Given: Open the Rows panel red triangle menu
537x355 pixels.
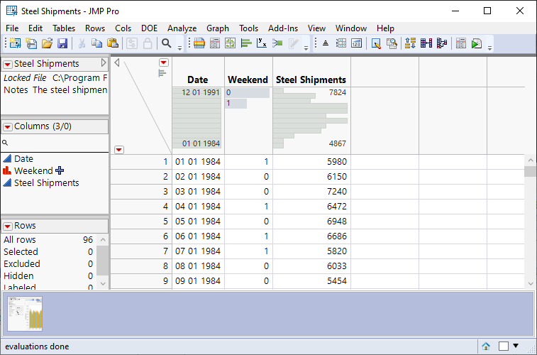Looking at the screenshot, I should coord(8,226).
